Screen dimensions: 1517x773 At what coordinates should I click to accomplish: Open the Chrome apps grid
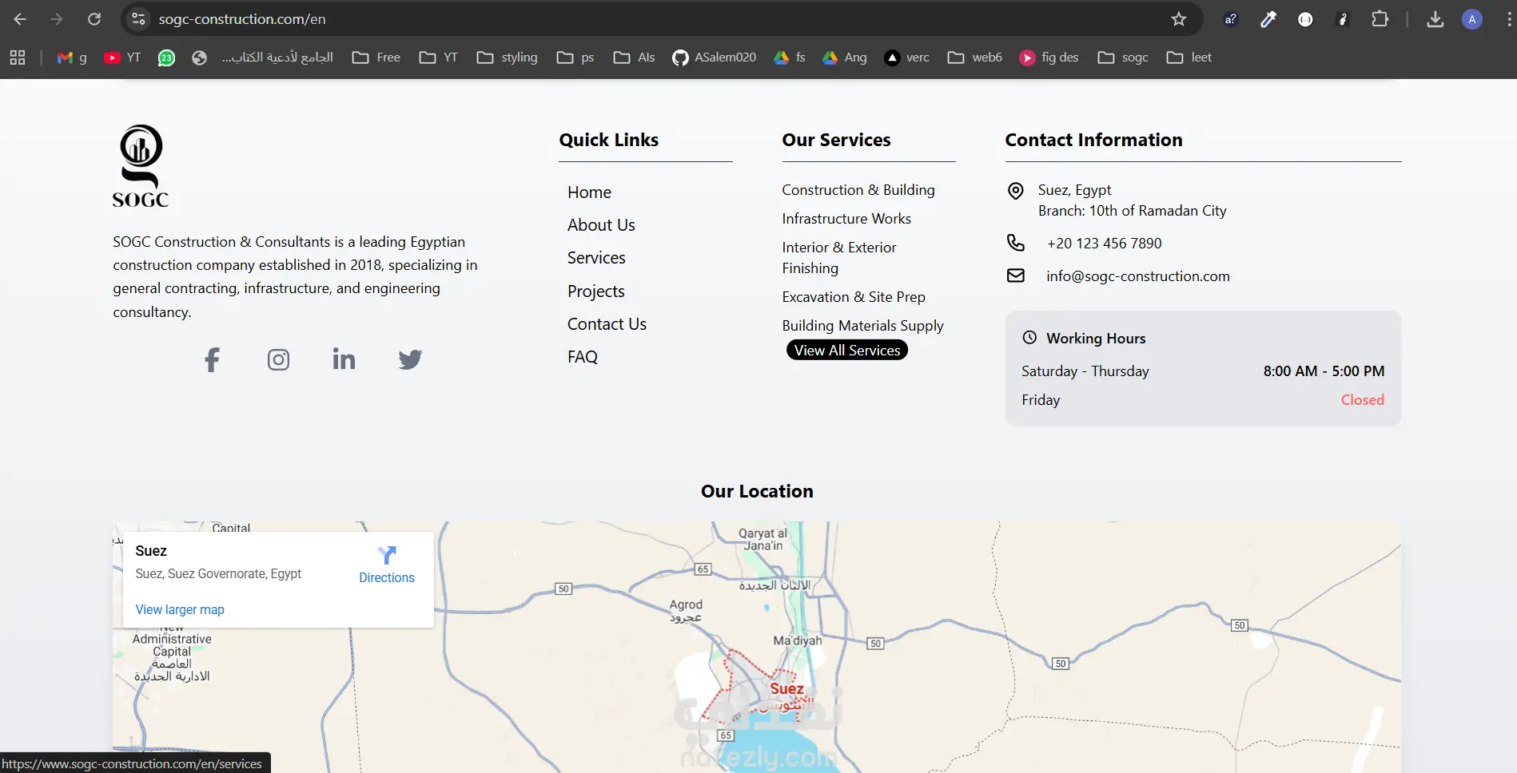coord(18,57)
